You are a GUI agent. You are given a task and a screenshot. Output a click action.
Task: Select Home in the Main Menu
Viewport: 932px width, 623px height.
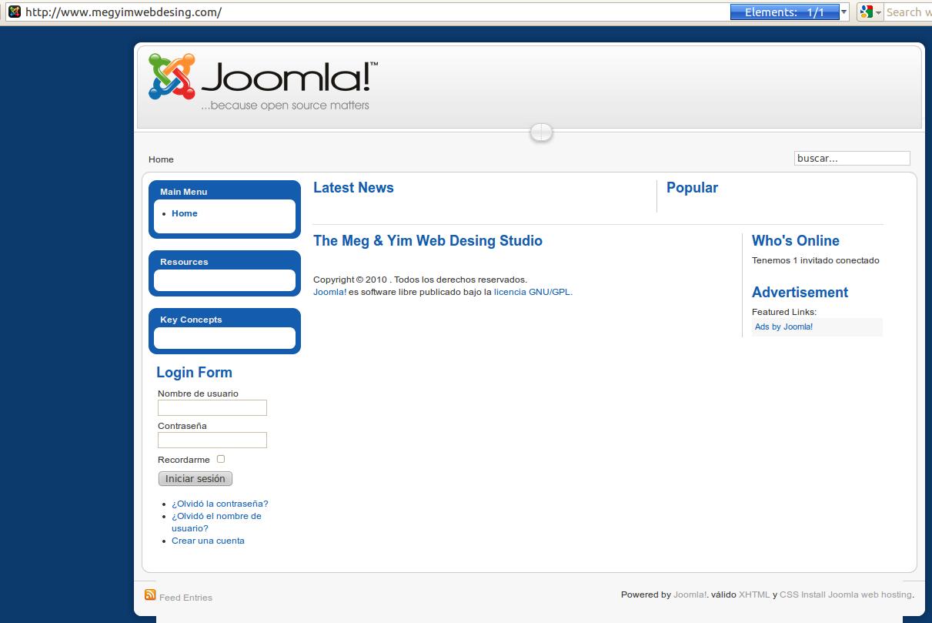click(x=184, y=213)
